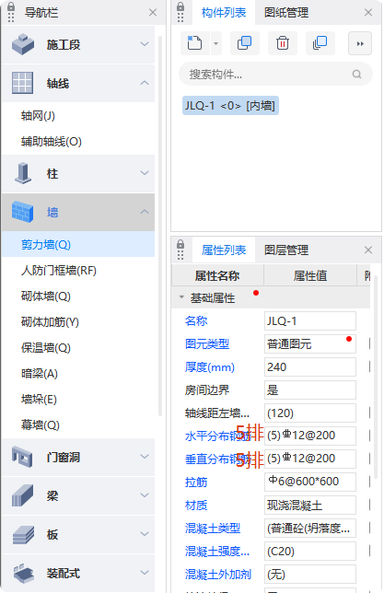Expand the 门窗洞 section chevron
The image size is (384, 593).
tap(145, 457)
